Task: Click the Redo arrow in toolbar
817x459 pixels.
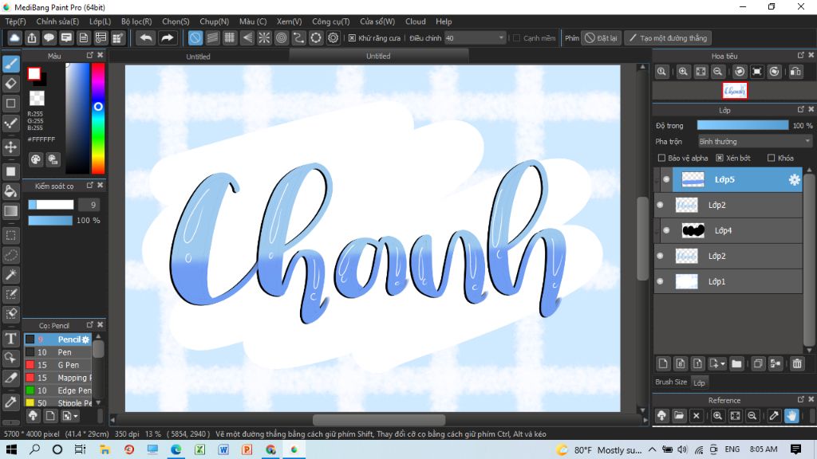Action: (168, 38)
